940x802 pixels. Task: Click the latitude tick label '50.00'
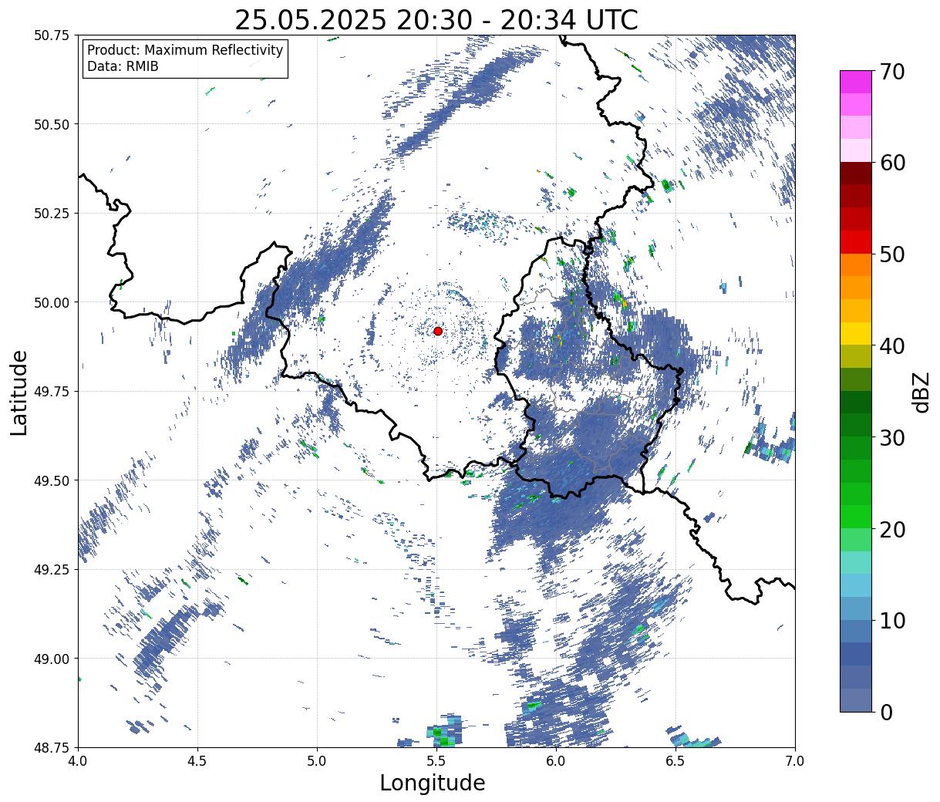pos(51,302)
